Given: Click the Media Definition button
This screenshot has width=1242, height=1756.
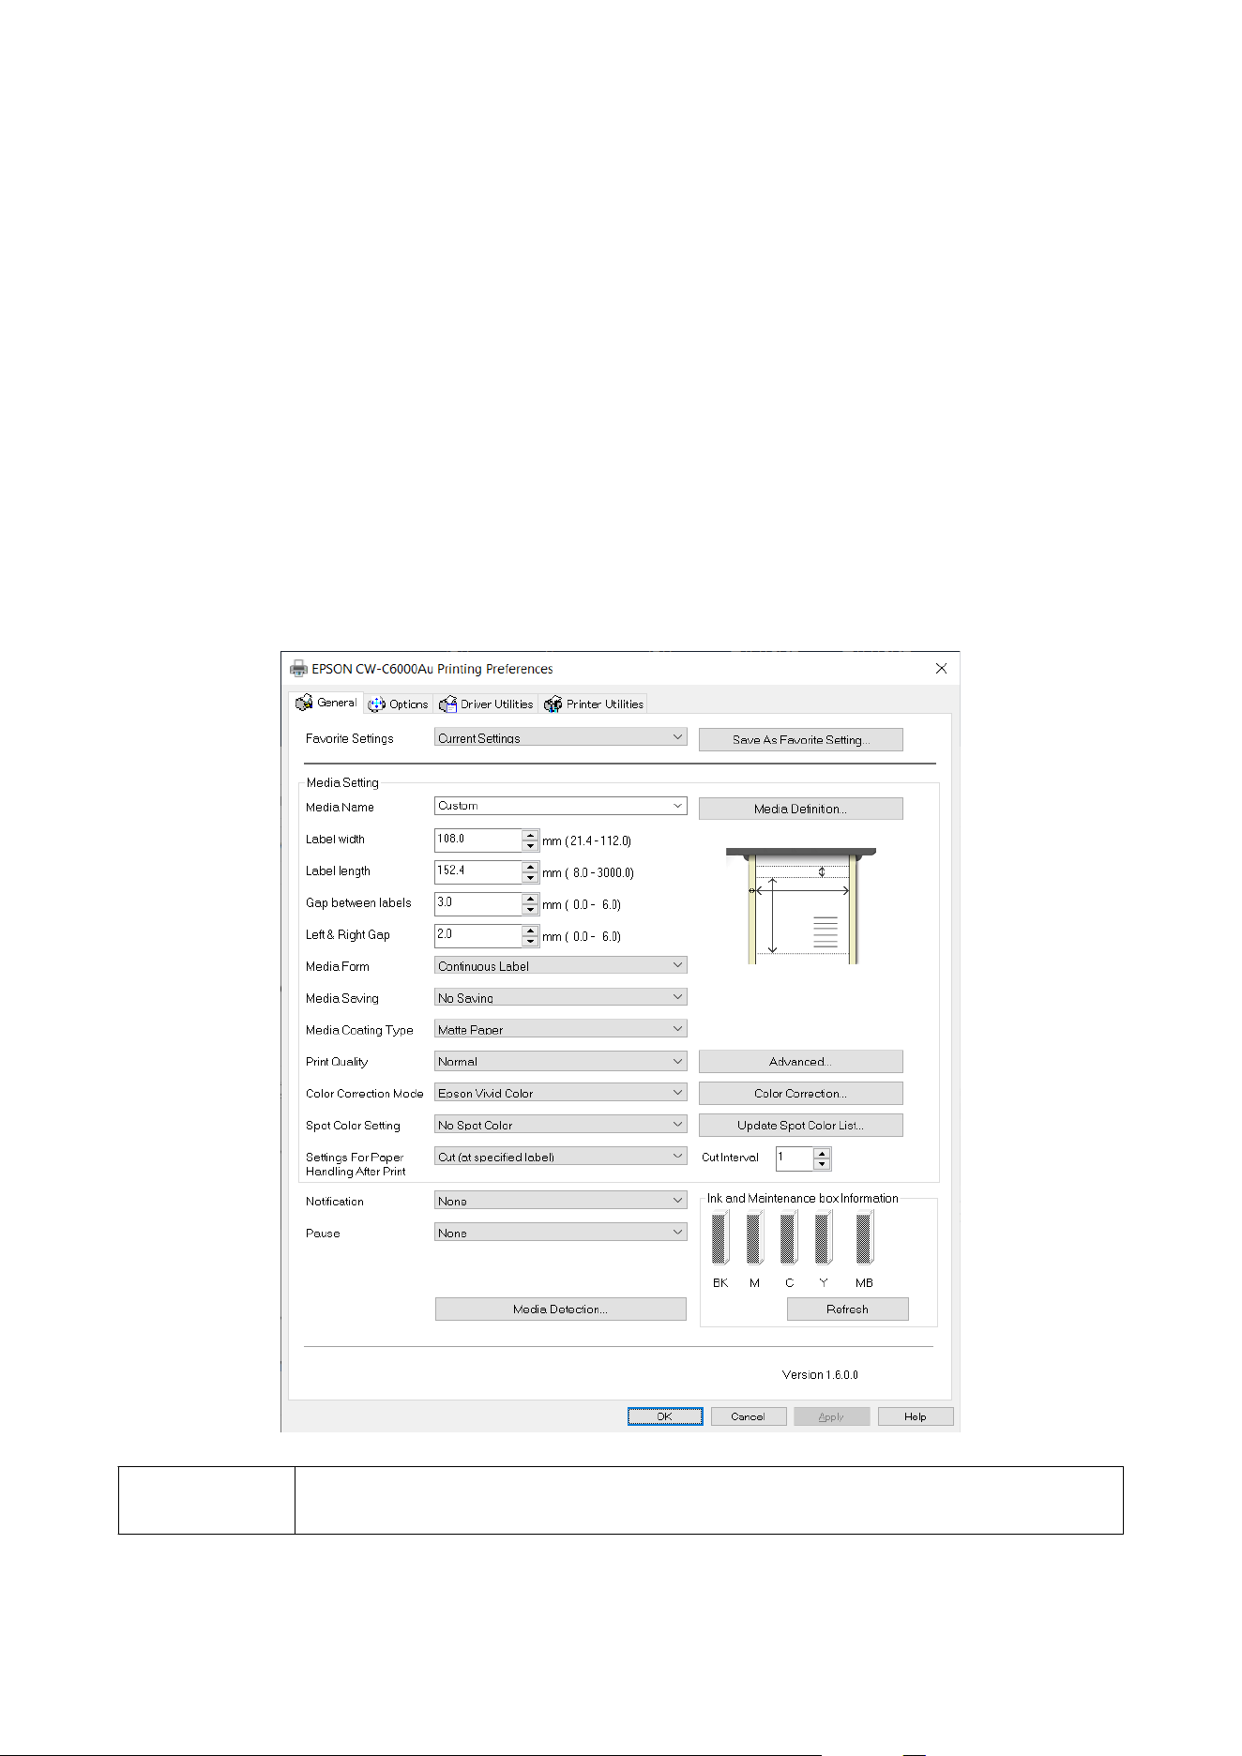Looking at the screenshot, I should coord(801,809).
